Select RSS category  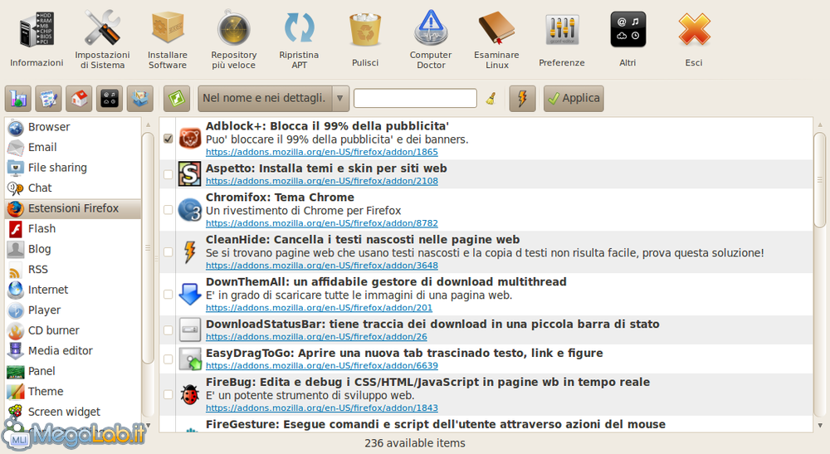point(73,270)
